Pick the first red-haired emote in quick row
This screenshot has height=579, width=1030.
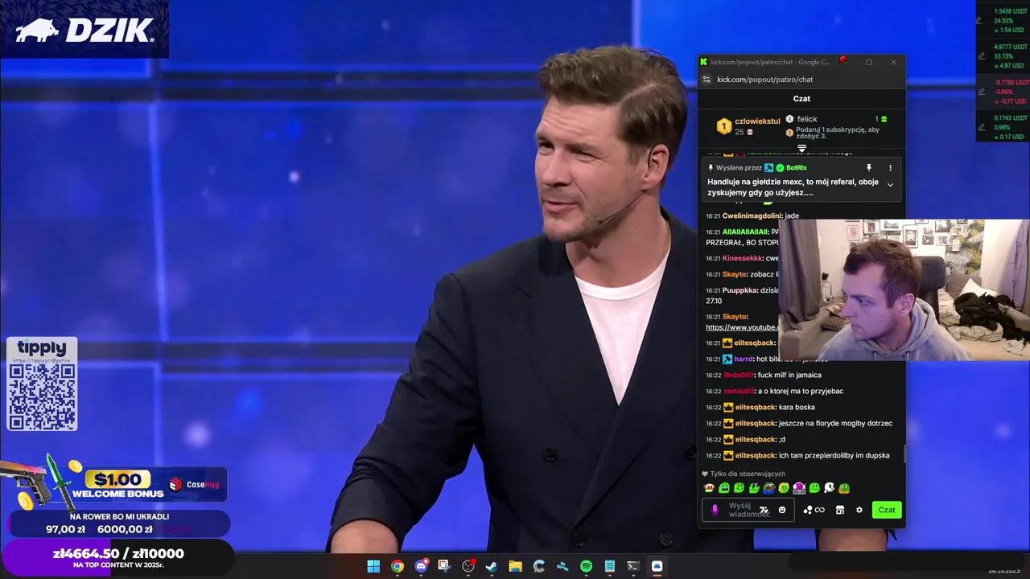click(x=709, y=487)
